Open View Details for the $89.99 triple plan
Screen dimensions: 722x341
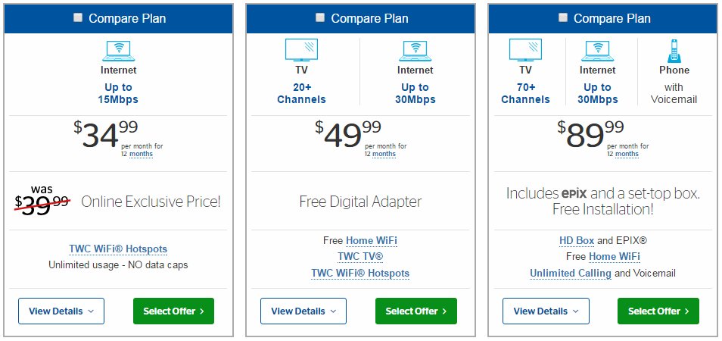pyautogui.click(x=546, y=311)
